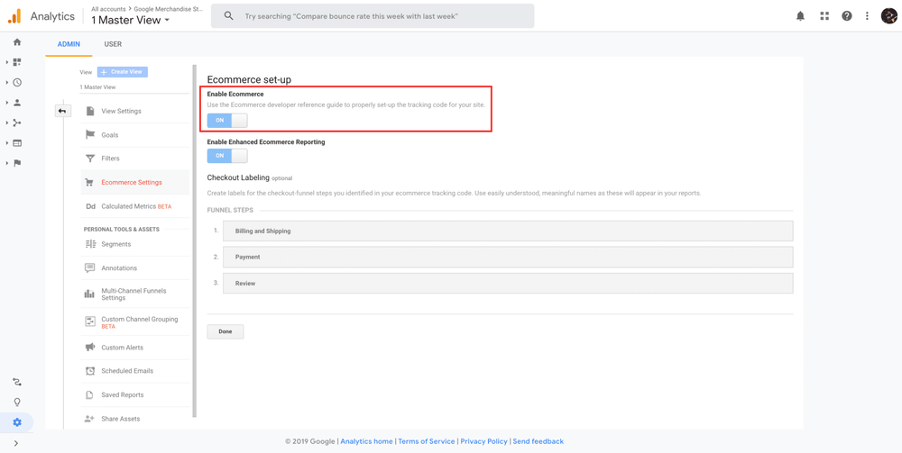This screenshot has height=453, width=902.
Task: Click the Annotations speech bubble icon
Action: pos(89,268)
